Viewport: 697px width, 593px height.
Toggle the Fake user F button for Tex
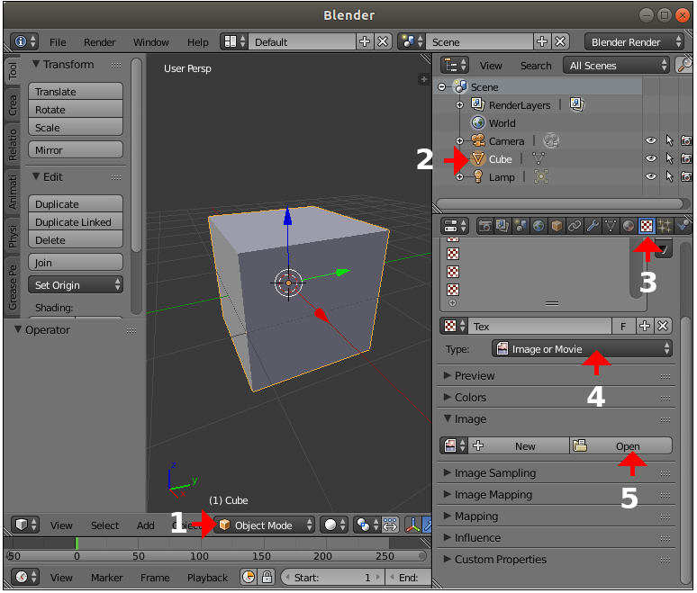623,326
